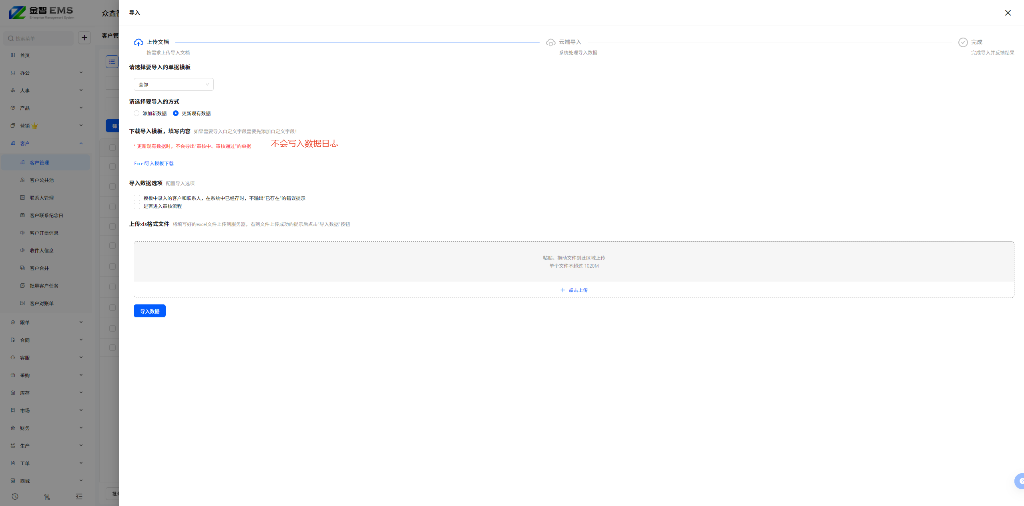Open the 全部 template dropdown
Screen dimensions: 1024x506
(173, 84)
